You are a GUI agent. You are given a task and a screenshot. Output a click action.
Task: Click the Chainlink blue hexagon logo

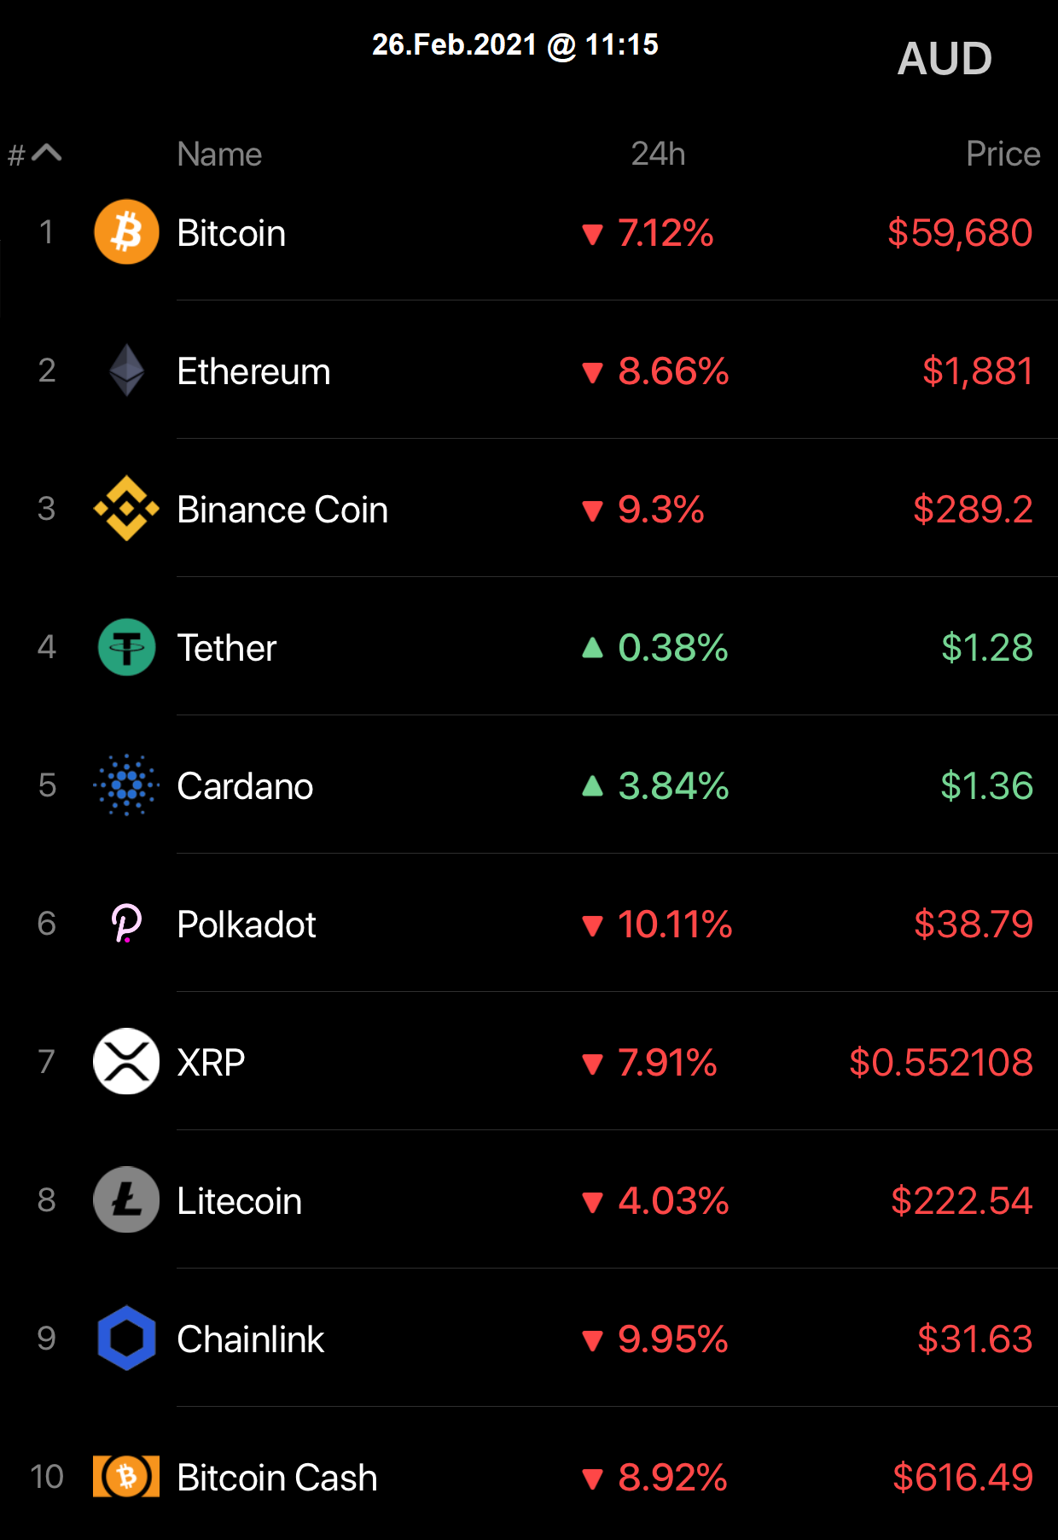(126, 1339)
